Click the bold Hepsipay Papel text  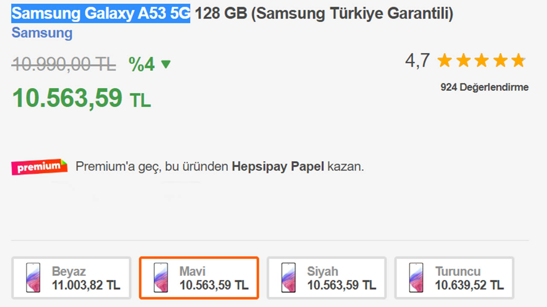[x=277, y=166]
